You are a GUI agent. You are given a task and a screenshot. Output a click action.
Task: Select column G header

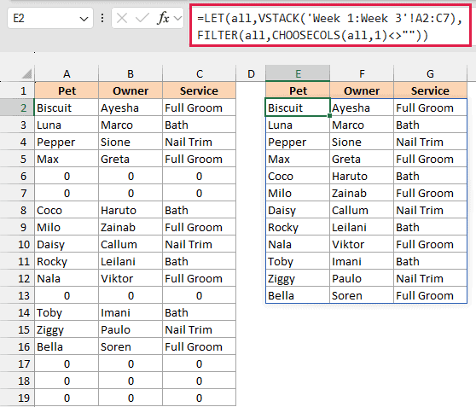[x=430, y=74]
